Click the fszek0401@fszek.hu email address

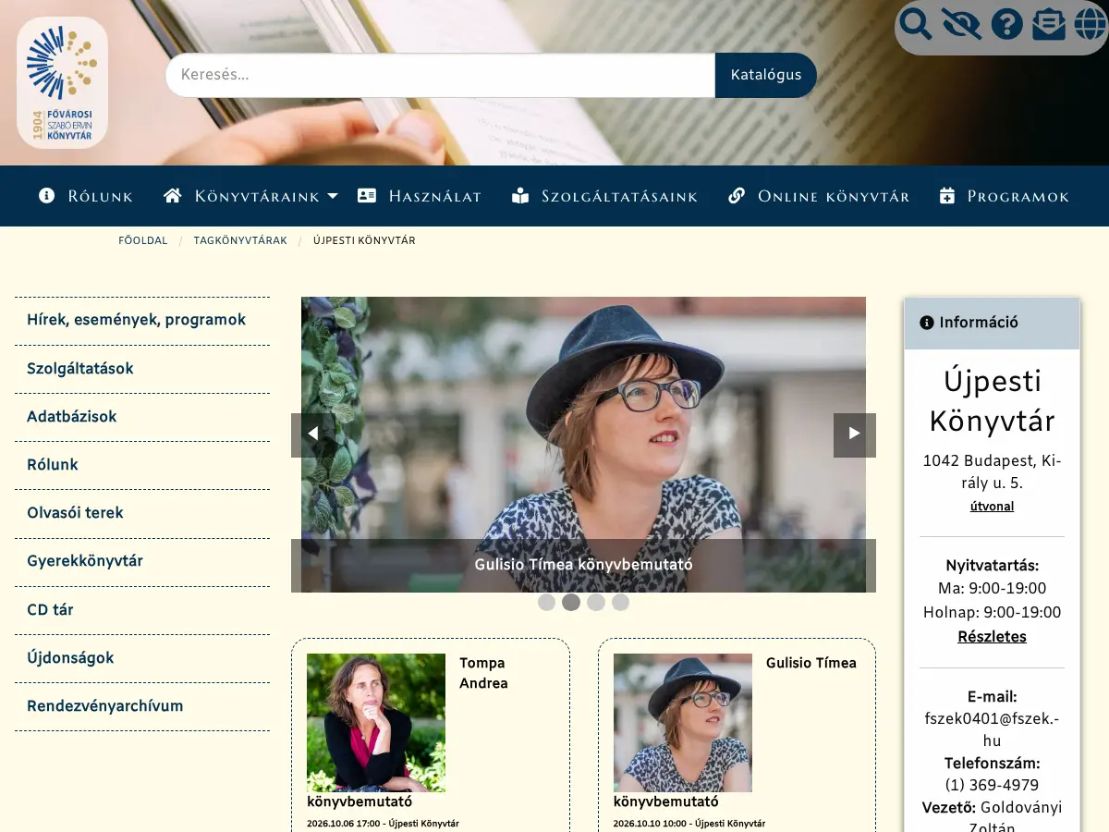point(992,729)
